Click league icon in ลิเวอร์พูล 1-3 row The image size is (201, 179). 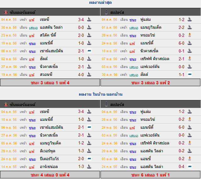click(89, 151)
